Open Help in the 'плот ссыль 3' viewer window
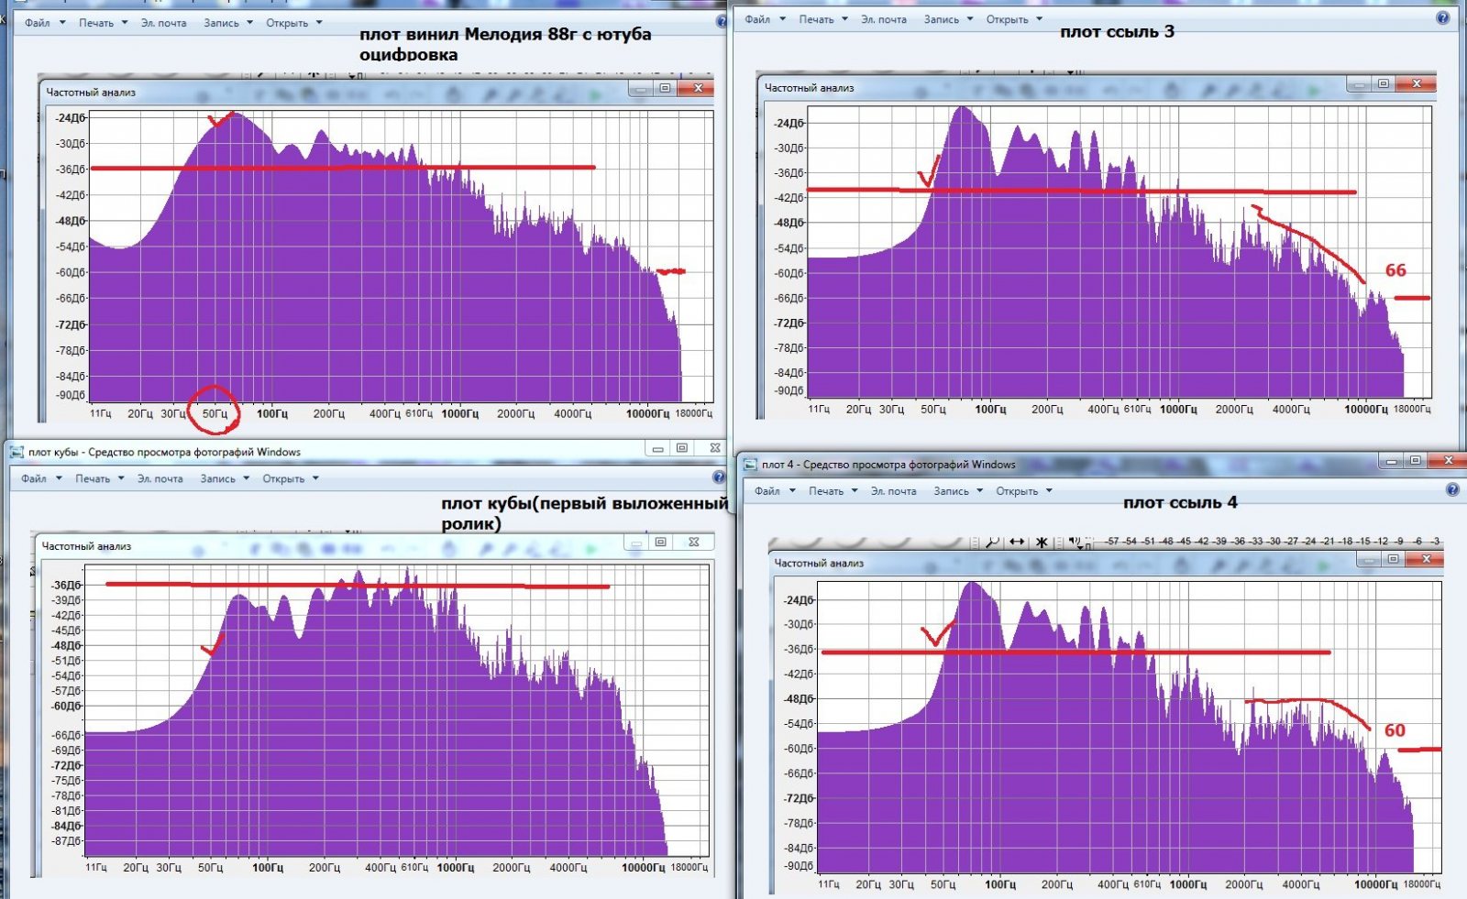The height and width of the screenshot is (899, 1467). 1442,18
